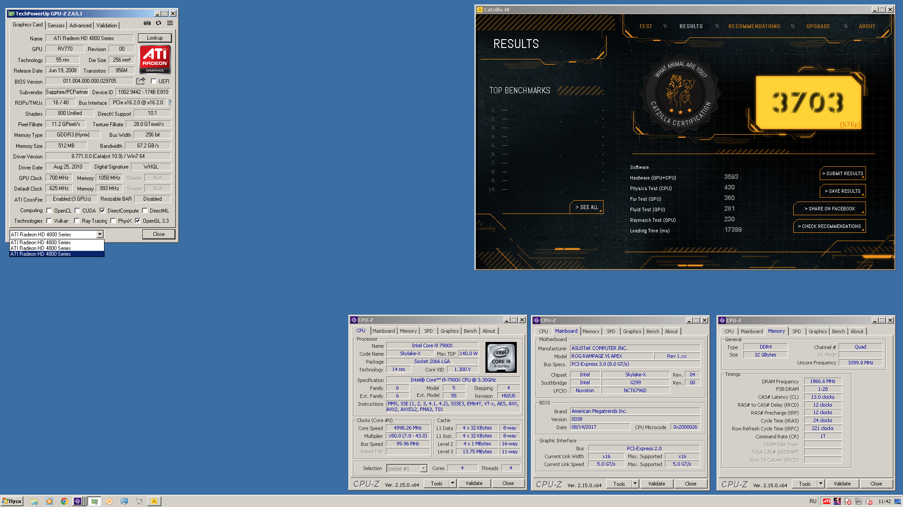Click the muted speaker tray icon
The height and width of the screenshot is (507, 903).
[x=869, y=501]
